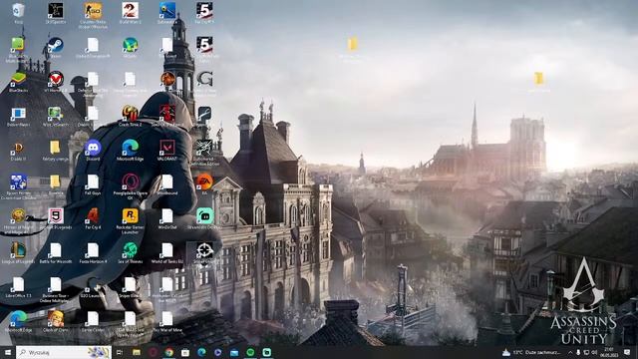Select the This War of Mine shortcut
This screenshot has width=638, height=359.
pos(167,321)
